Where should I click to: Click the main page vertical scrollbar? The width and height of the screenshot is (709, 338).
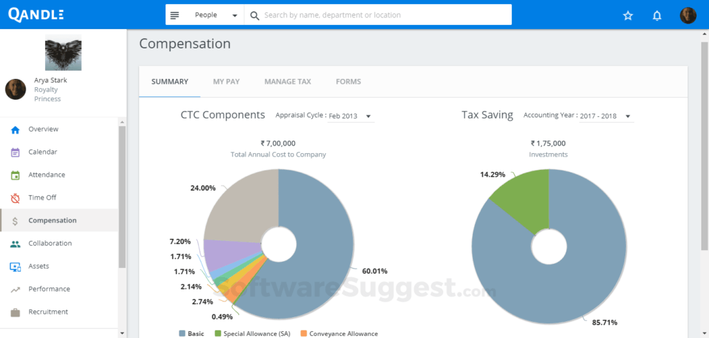tap(704, 145)
